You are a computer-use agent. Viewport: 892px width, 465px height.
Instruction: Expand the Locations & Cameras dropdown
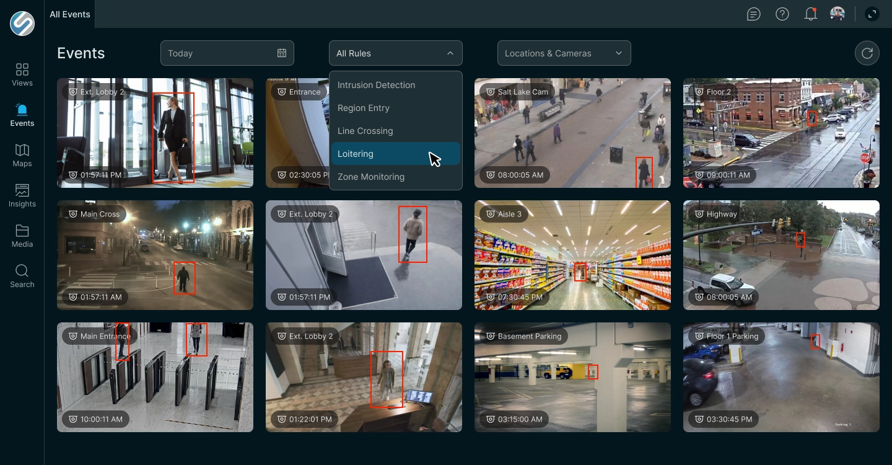pyautogui.click(x=564, y=53)
